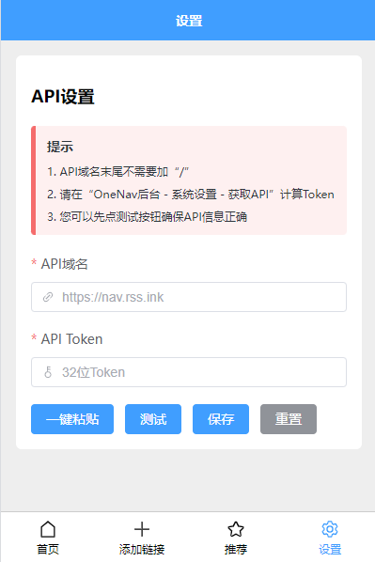The image size is (375, 562).
Task: Click the API设置 section heading
Action: pyautogui.click(x=63, y=97)
